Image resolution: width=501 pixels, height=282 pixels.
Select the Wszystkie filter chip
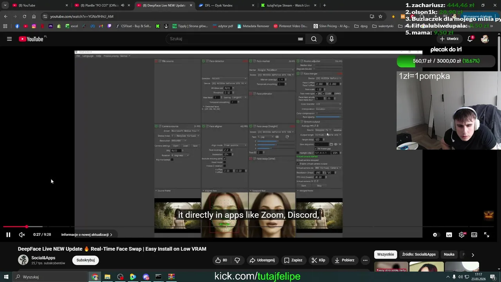386,255
